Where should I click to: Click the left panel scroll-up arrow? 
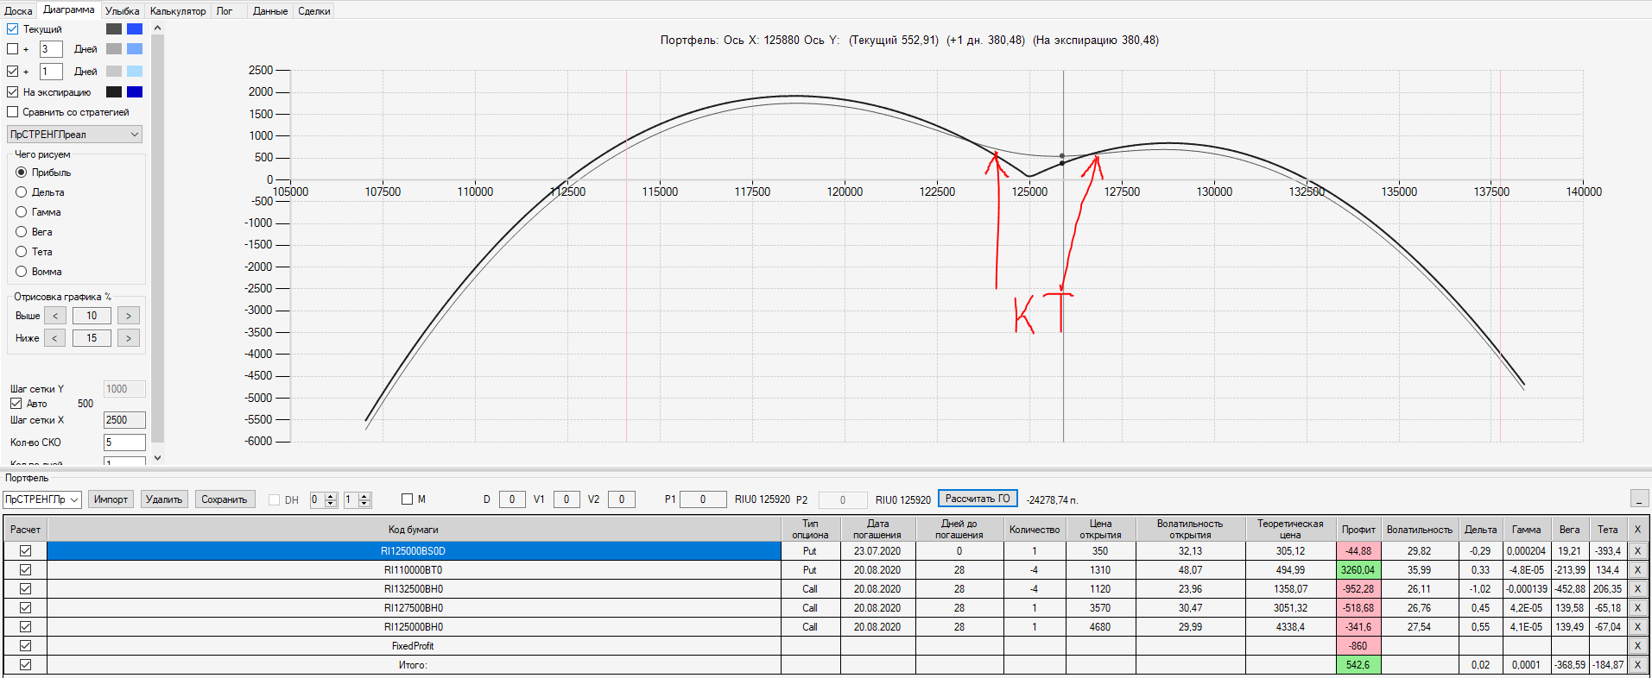(157, 28)
